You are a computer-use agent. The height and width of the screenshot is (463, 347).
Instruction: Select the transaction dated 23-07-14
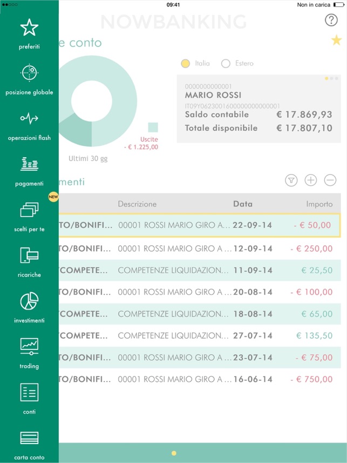200,358
